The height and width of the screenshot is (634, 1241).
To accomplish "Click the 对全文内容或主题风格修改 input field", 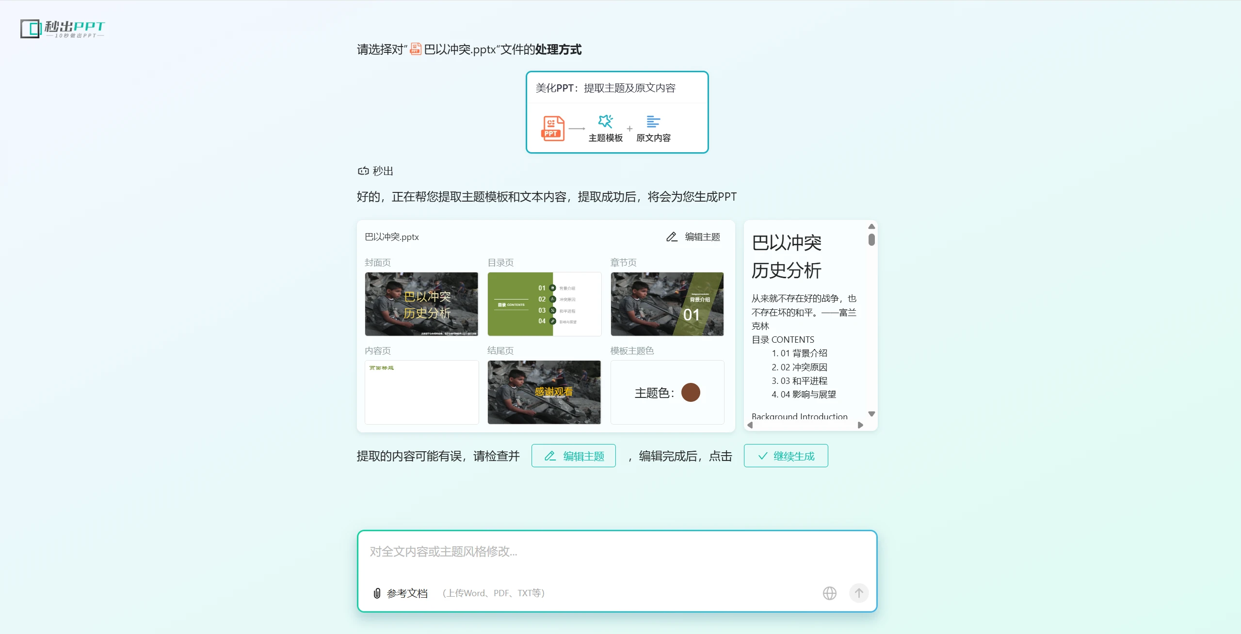I will coord(617,552).
